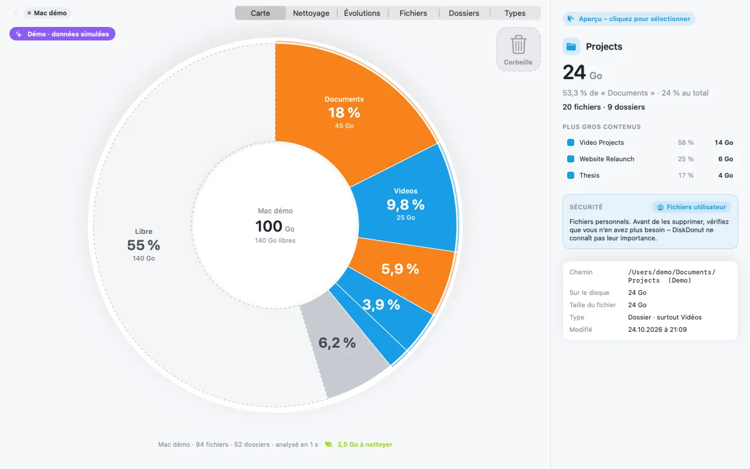Click the back chevron beside Mac démo
Screen dimensions: 750x469
[16, 13]
